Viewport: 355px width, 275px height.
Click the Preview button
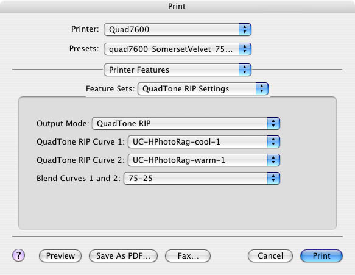click(x=60, y=255)
